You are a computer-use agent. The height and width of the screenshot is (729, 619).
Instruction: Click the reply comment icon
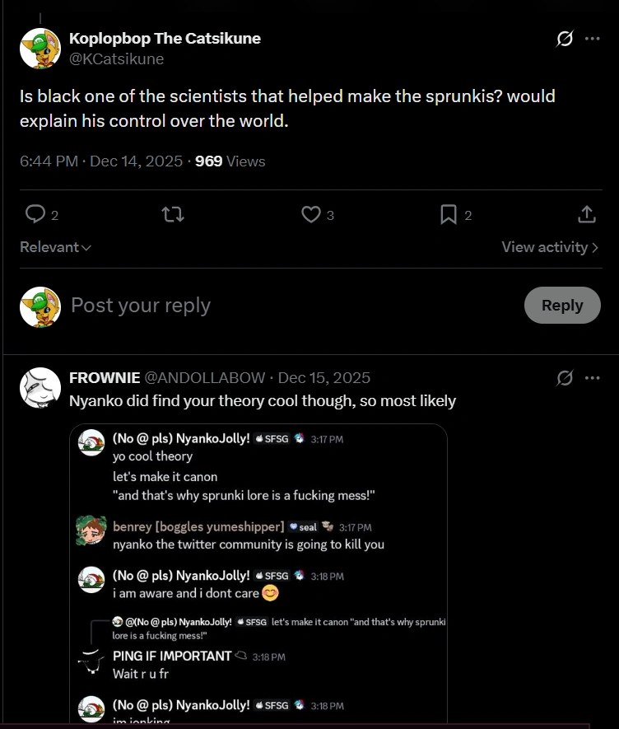click(x=35, y=215)
